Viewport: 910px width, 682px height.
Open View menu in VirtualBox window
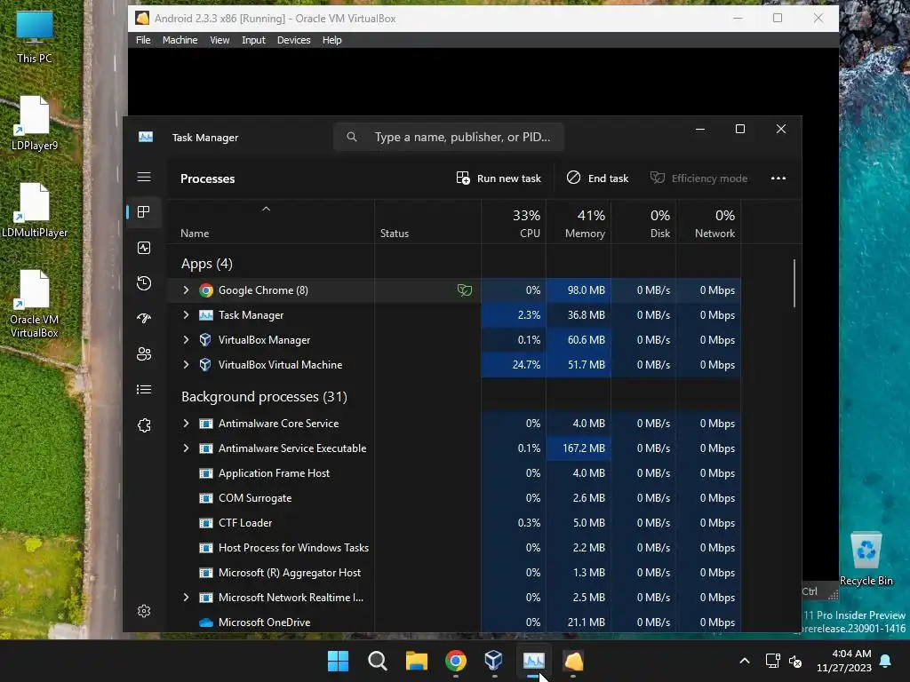click(220, 40)
